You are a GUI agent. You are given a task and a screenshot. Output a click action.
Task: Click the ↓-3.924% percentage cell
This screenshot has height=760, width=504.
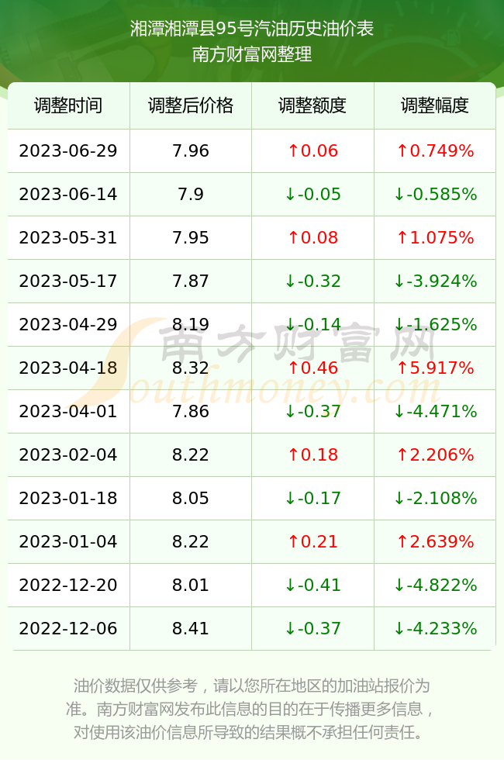[x=435, y=281]
